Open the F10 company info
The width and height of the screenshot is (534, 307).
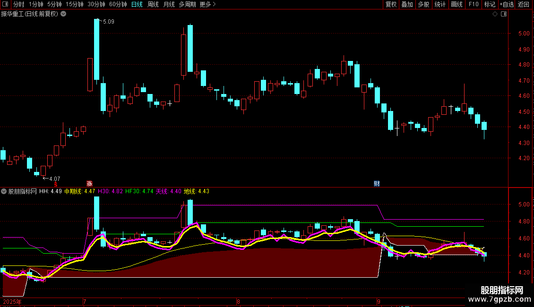point(474,4)
